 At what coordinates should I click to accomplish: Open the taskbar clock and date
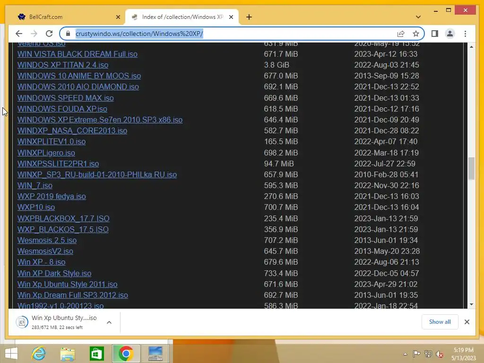(x=464, y=354)
